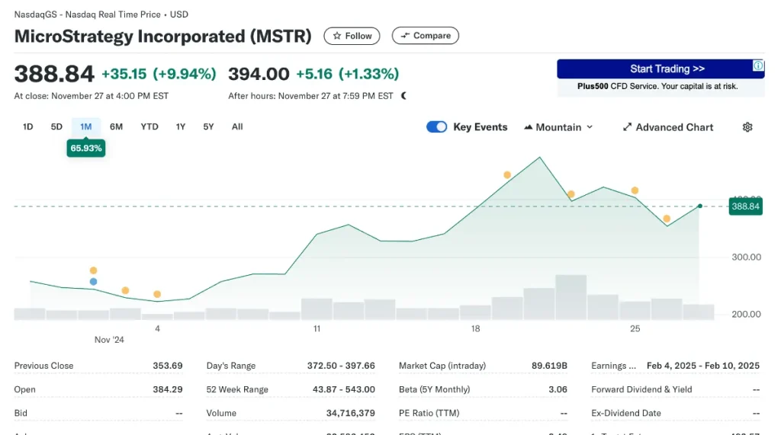The image size is (781, 435).
Task: Click the 52 Week Range value
Action: pos(344,389)
